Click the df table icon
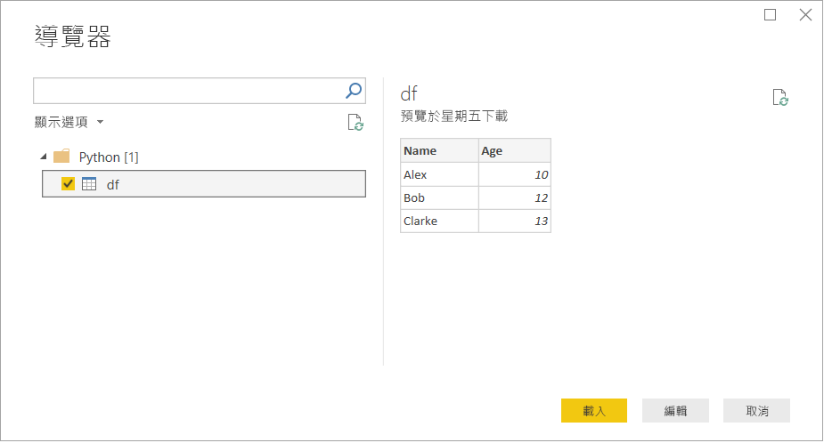This screenshot has width=824, height=443. 89,184
